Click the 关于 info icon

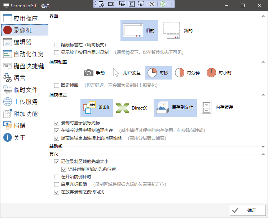point(8,137)
